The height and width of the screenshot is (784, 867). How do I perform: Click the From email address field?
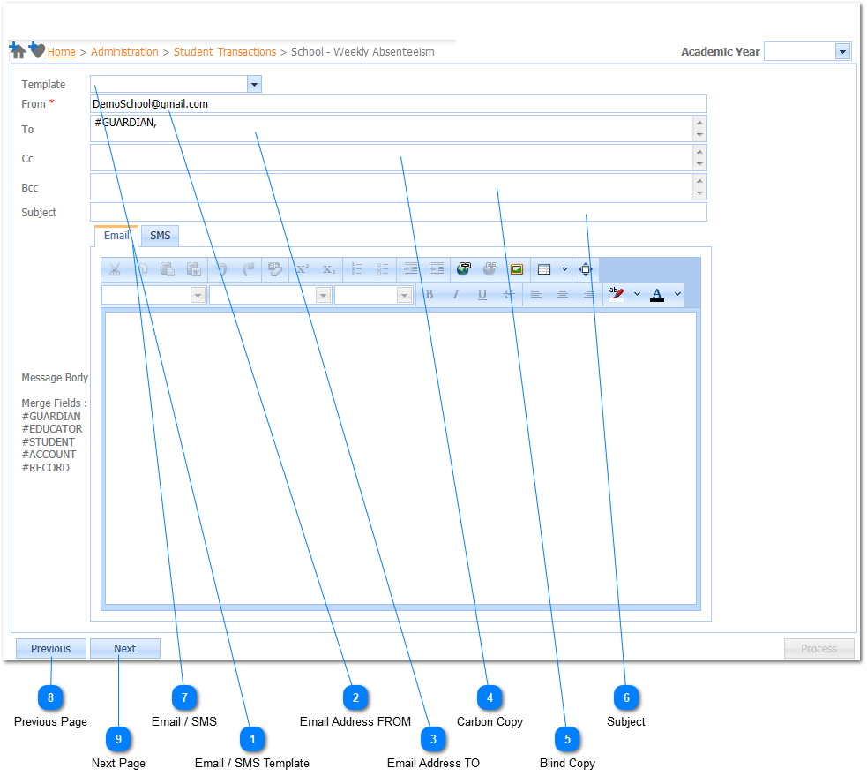pyautogui.click(x=398, y=104)
